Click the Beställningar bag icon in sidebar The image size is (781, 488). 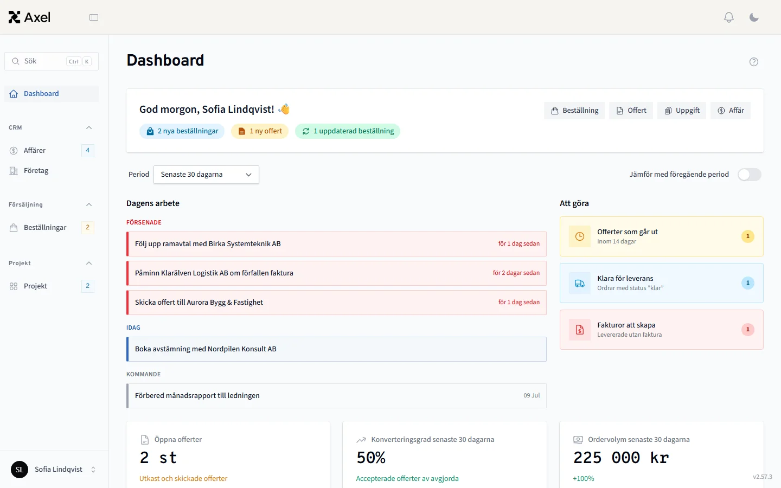click(14, 228)
